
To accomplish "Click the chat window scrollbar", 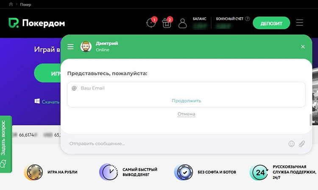I will point(310,120).
